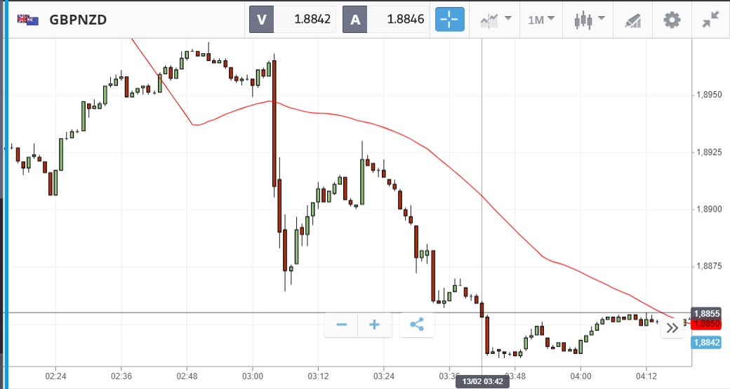
Task: Click the grey 1,8855 crosshair price label
Action: (706, 313)
